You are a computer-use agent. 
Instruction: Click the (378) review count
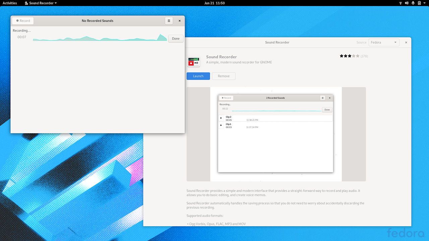364,56
